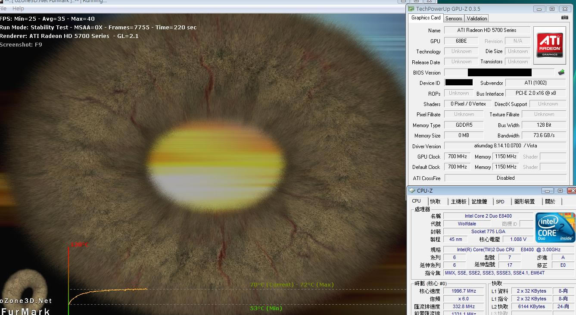The width and height of the screenshot is (576, 315).
Task: Open the 主機板 tab in CPU-Z
Action: (x=458, y=202)
